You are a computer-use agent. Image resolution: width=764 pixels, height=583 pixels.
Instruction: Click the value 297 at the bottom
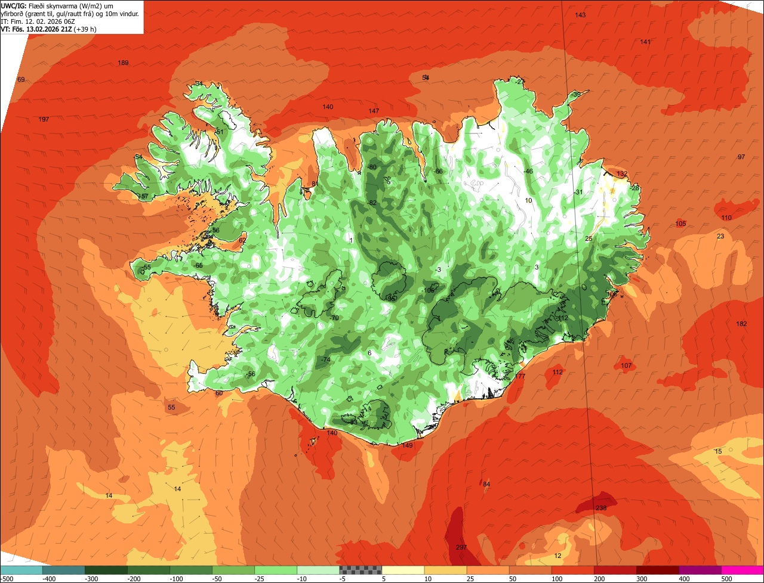[461, 547]
